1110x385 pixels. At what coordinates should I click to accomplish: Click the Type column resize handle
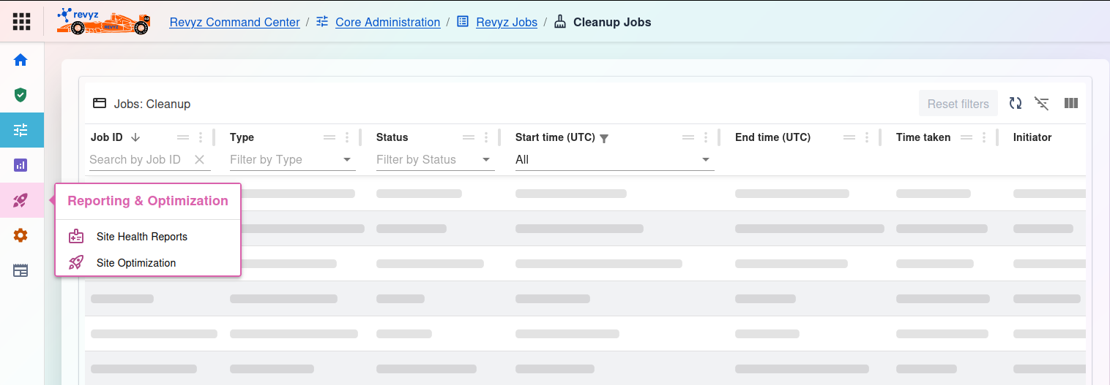coord(360,137)
